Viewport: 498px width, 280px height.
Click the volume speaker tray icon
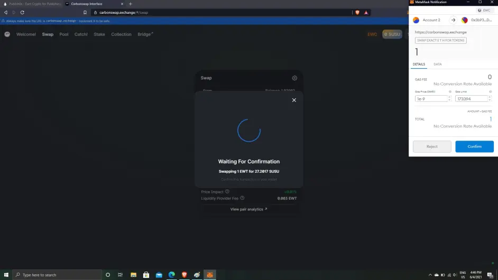click(x=455, y=275)
